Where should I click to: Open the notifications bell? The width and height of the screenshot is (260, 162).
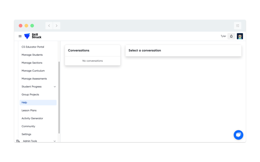pyautogui.click(x=231, y=36)
